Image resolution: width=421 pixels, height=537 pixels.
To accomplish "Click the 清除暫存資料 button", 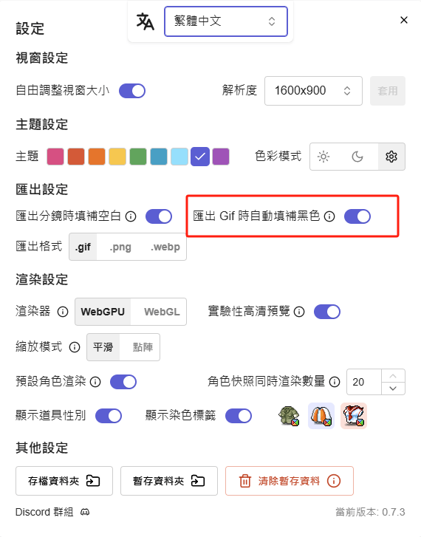I will (290, 481).
